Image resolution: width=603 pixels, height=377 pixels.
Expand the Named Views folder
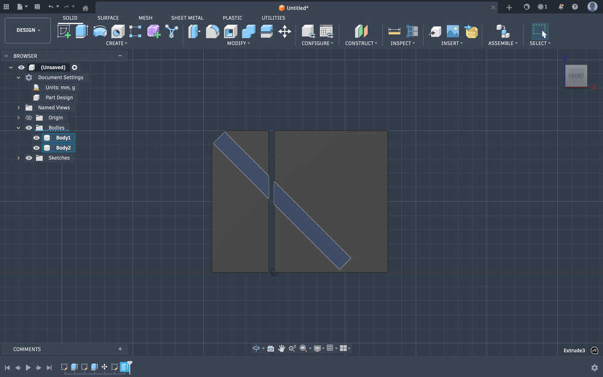tap(18, 108)
